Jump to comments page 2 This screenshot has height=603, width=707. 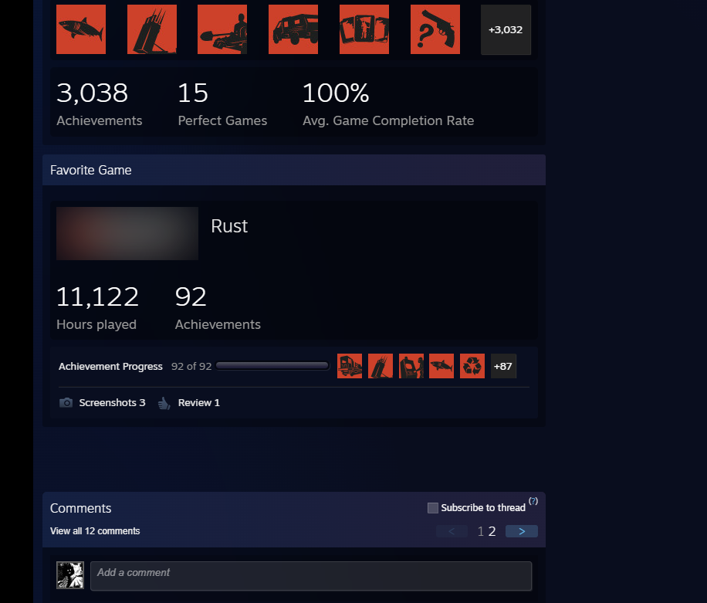[492, 531]
